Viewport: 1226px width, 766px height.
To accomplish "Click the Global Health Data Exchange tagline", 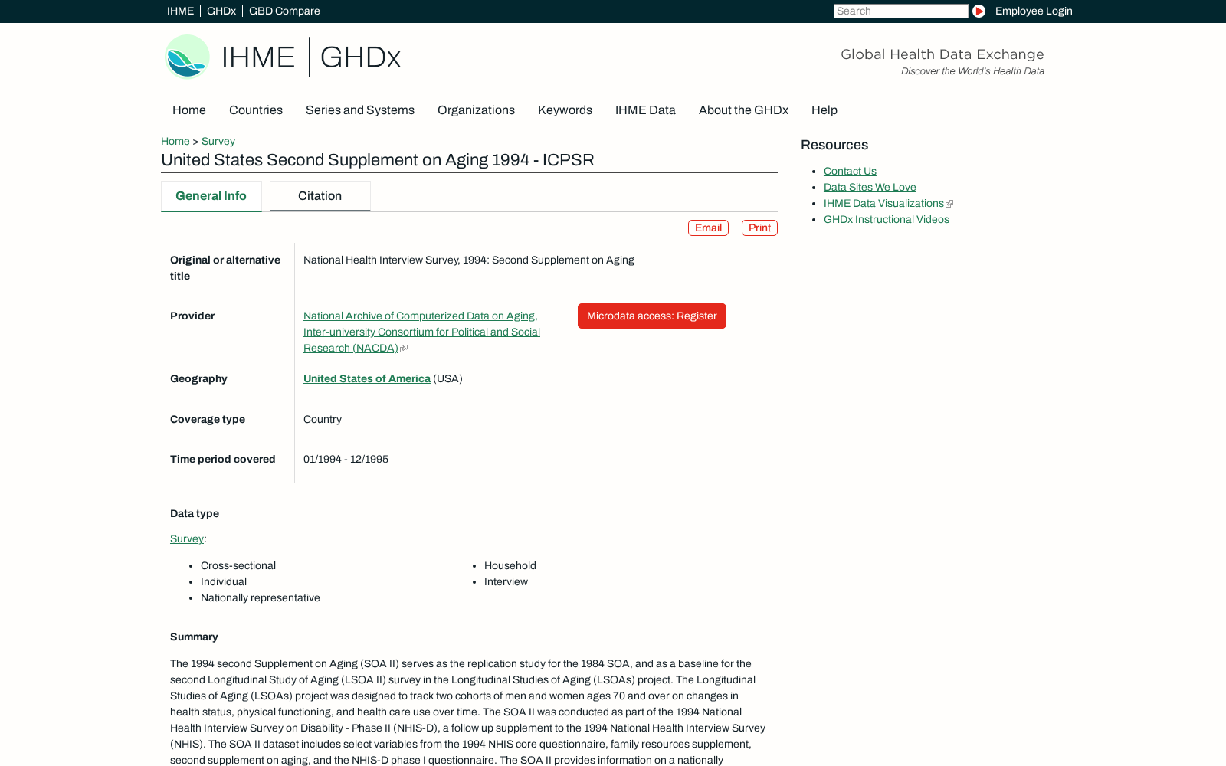I will (942, 54).
